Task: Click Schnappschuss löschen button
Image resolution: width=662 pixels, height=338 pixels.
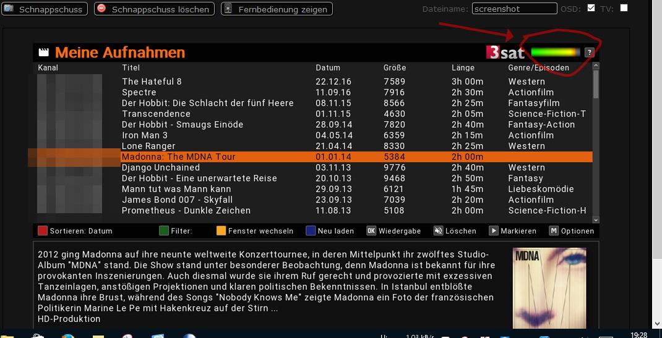Action: 154,9
